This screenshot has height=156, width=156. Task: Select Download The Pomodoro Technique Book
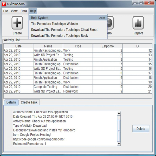pyautogui.click(x=68, y=36)
